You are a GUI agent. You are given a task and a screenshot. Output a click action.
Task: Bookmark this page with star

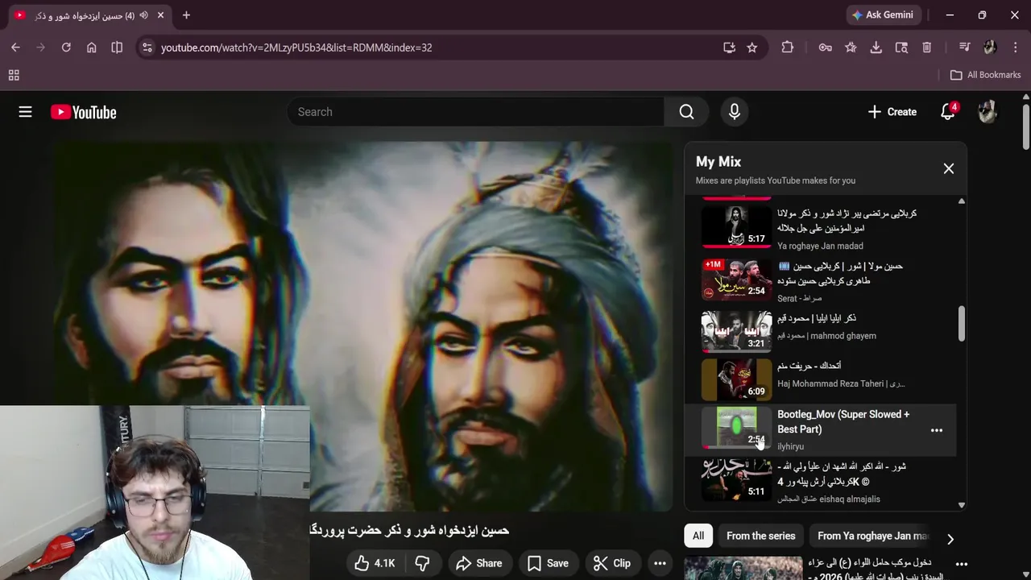tap(752, 48)
